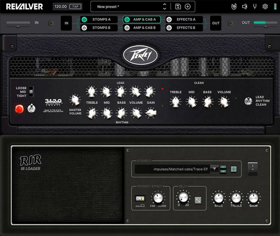The width and height of the screenshot is (280, 236).
Task: Toggle Stomps A power button
Action: [84, 19]
